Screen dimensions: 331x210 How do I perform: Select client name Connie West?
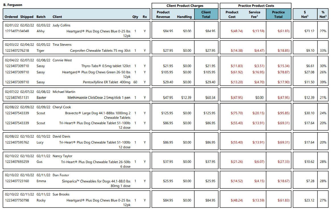point(62,60)
